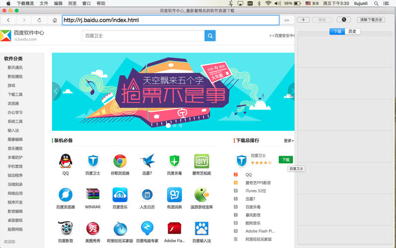Open the 百度输入法 paw icon
The height and width of the screenshot is (248, 396).
201,229
